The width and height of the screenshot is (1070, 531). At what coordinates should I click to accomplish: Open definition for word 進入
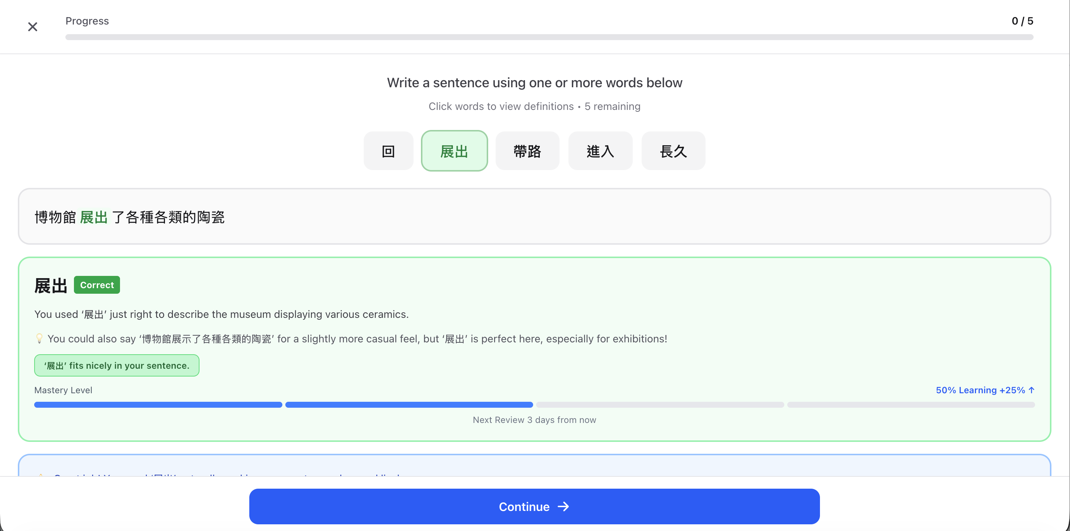pos(600,151)
